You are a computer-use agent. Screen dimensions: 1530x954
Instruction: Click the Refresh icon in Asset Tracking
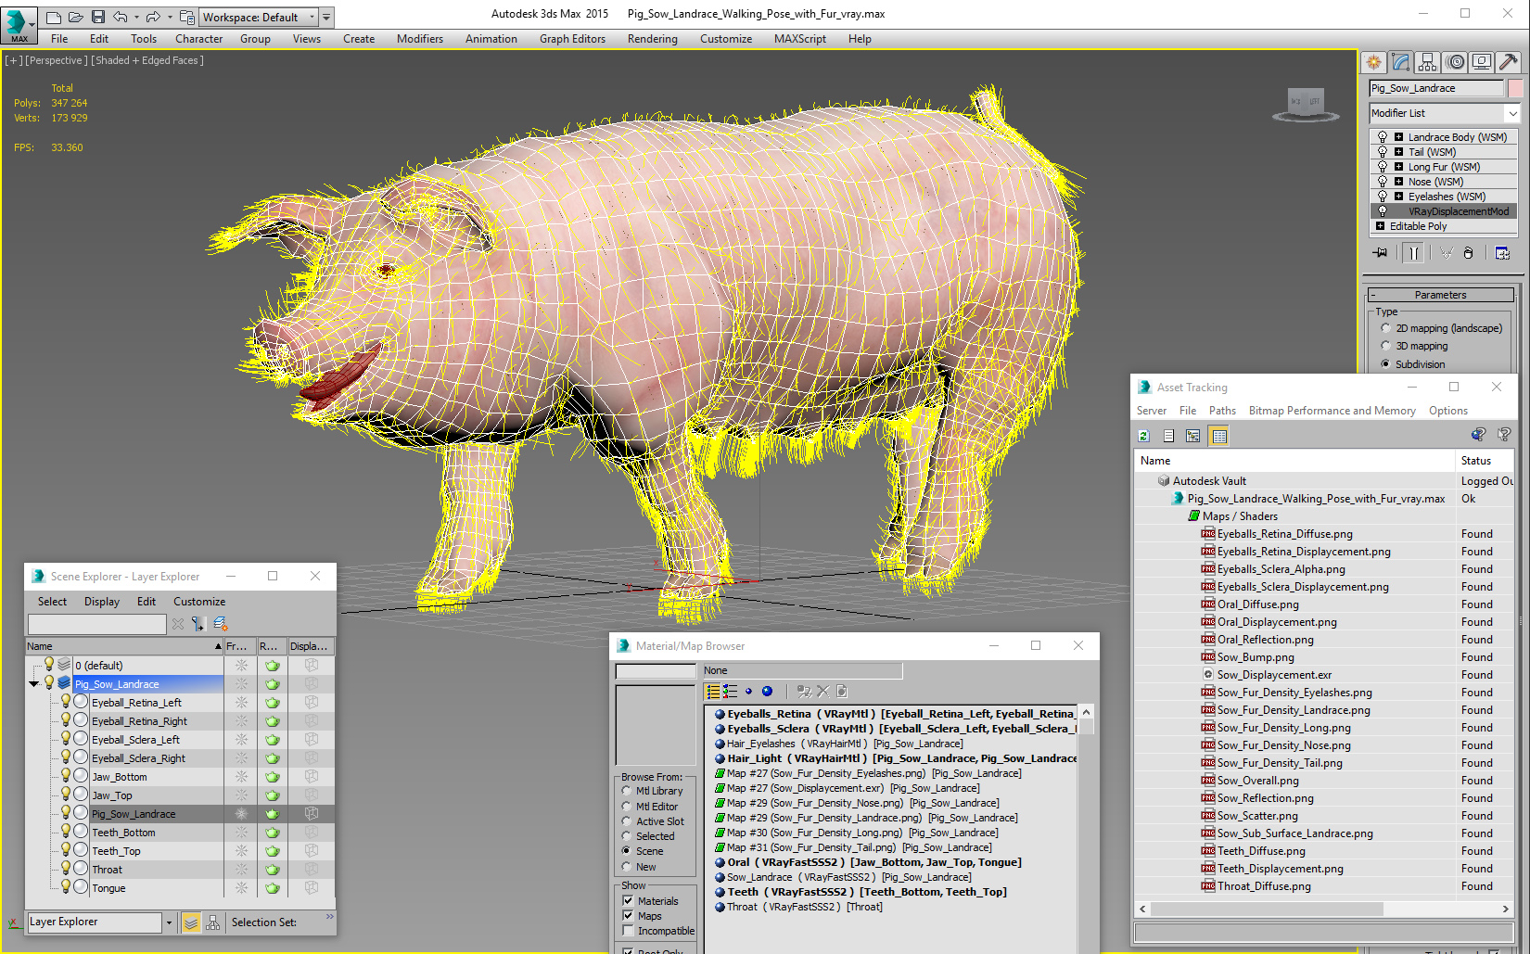1144,436
